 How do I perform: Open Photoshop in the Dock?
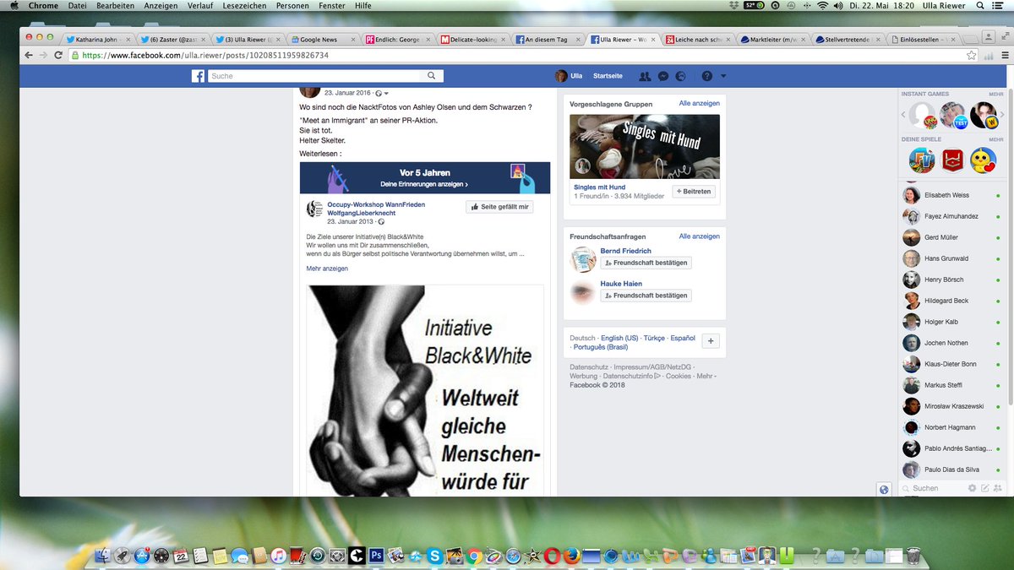pyautogui.click(x=376, y=555)
